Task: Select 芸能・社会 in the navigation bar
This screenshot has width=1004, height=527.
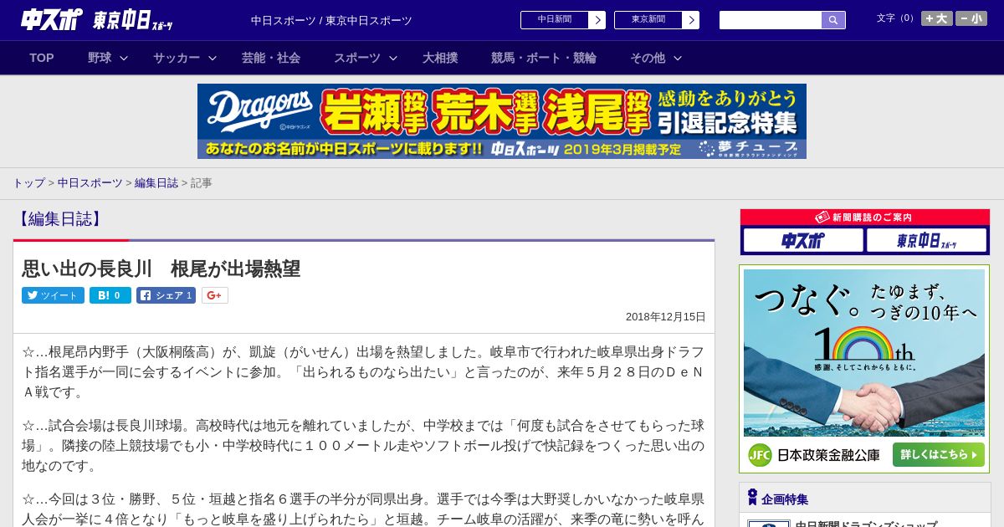Action: [x=271, y=58]
